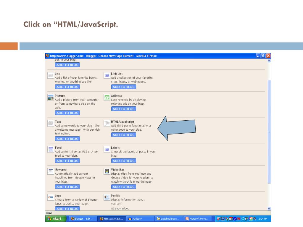Add the poll element via top ADD TO BLOG
This screenshot has height=227, width=303.
pyautogui.click(x=67, y=65)
